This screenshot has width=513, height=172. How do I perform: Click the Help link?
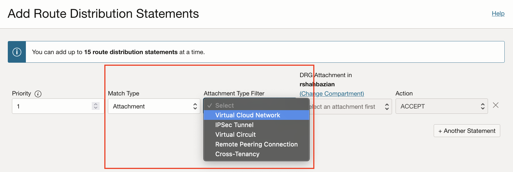498,13
